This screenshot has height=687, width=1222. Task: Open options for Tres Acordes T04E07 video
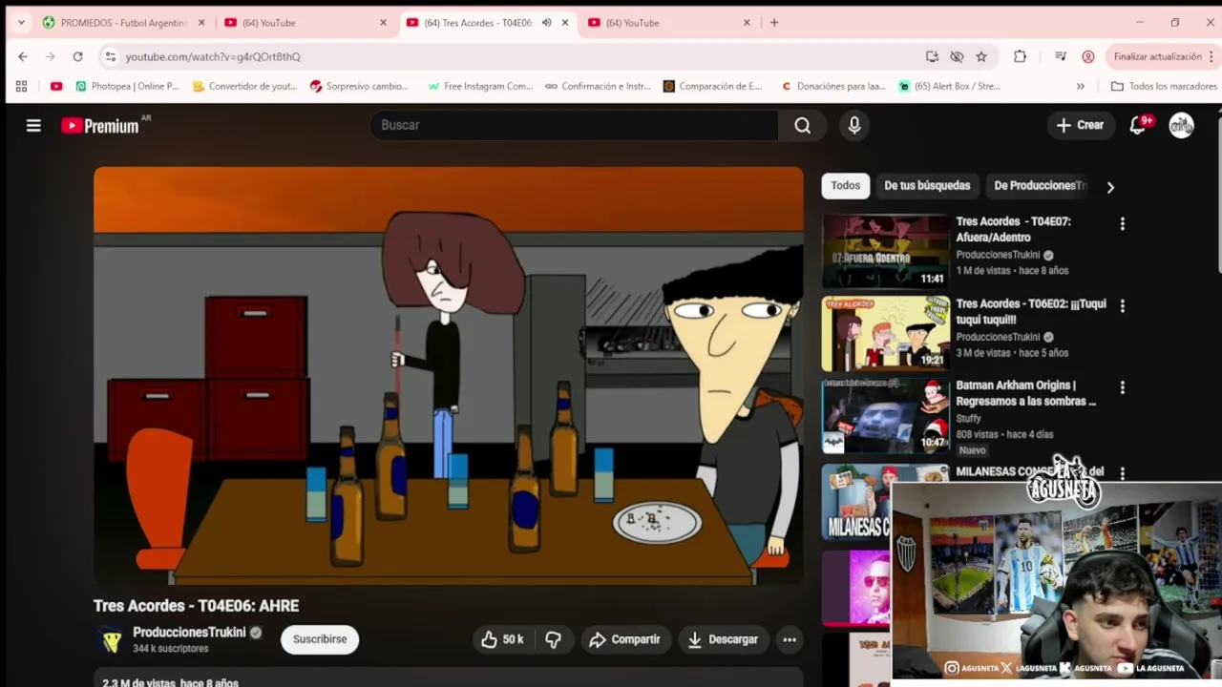point(1123,223)
